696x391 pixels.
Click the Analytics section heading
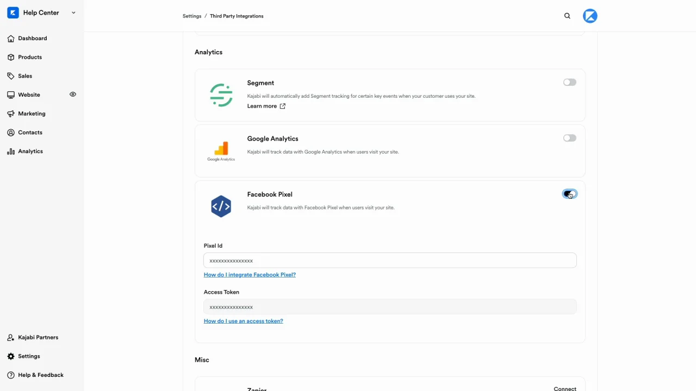pyautogui.click(x=208, y=52)
